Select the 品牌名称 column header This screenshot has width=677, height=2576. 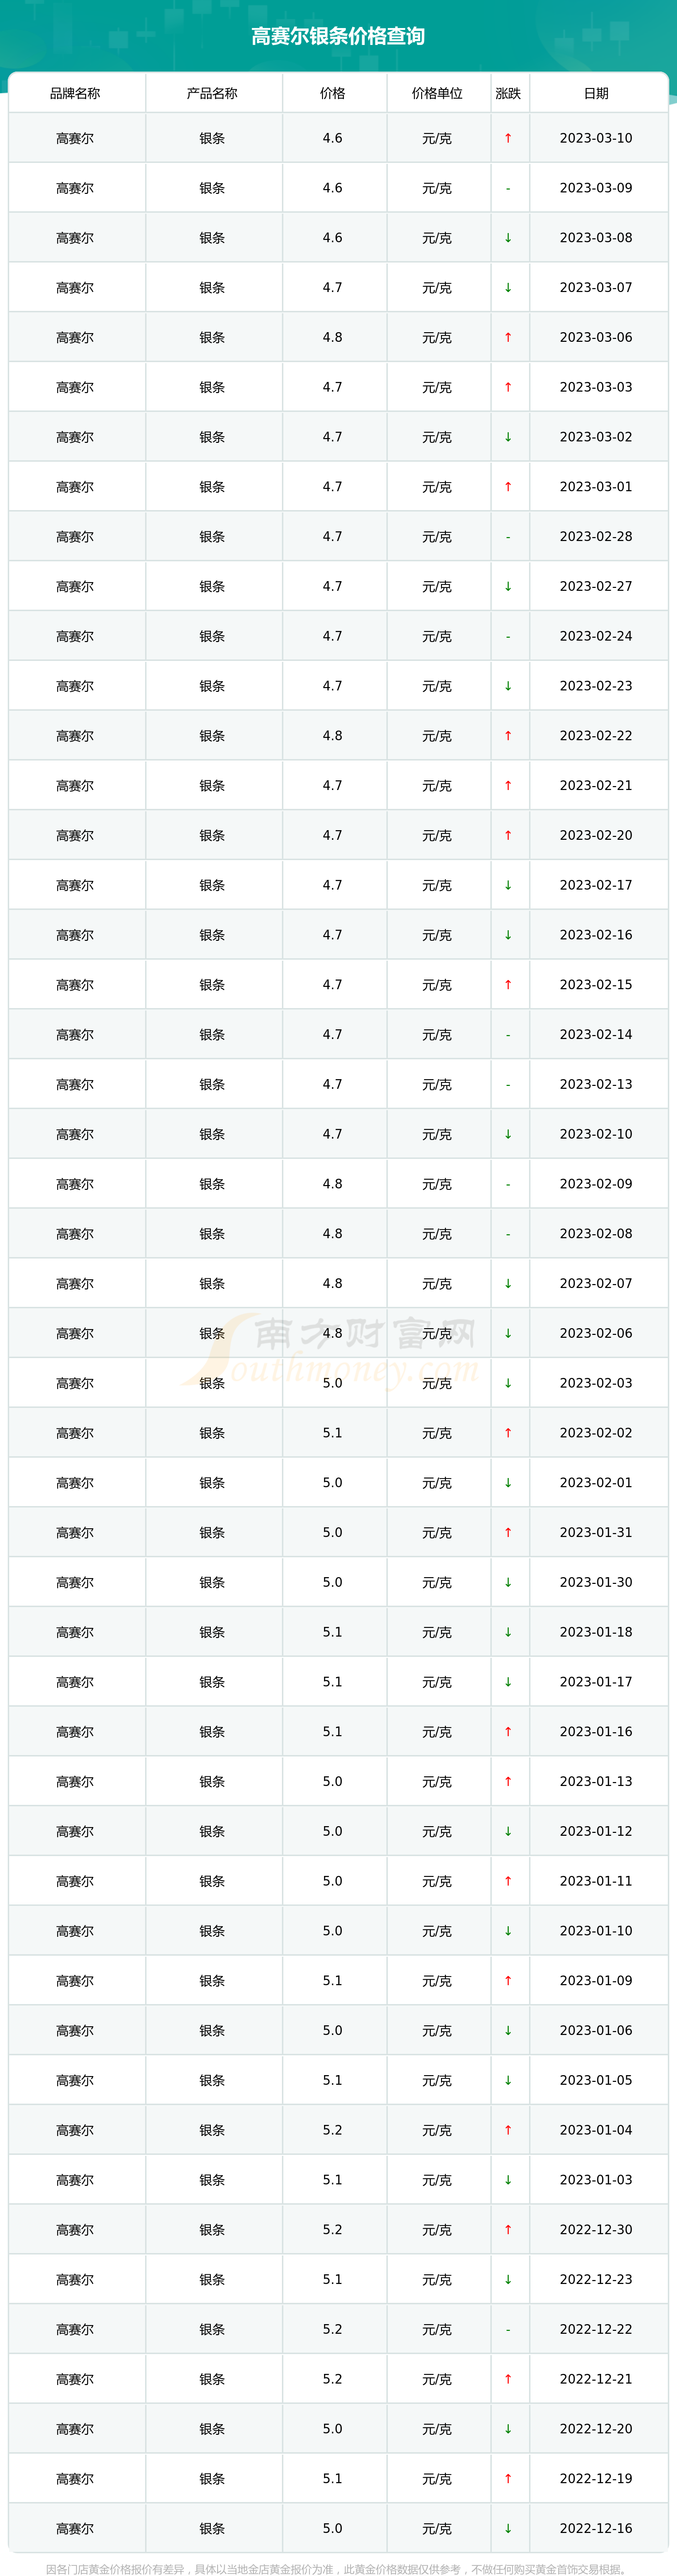[75, 93]
